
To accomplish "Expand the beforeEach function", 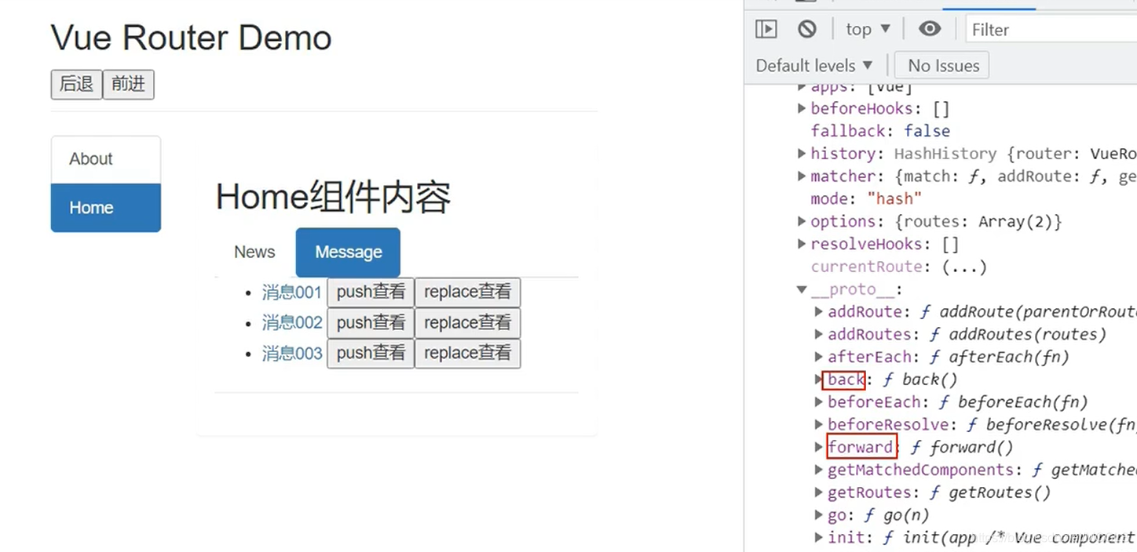I will [819, 402].
